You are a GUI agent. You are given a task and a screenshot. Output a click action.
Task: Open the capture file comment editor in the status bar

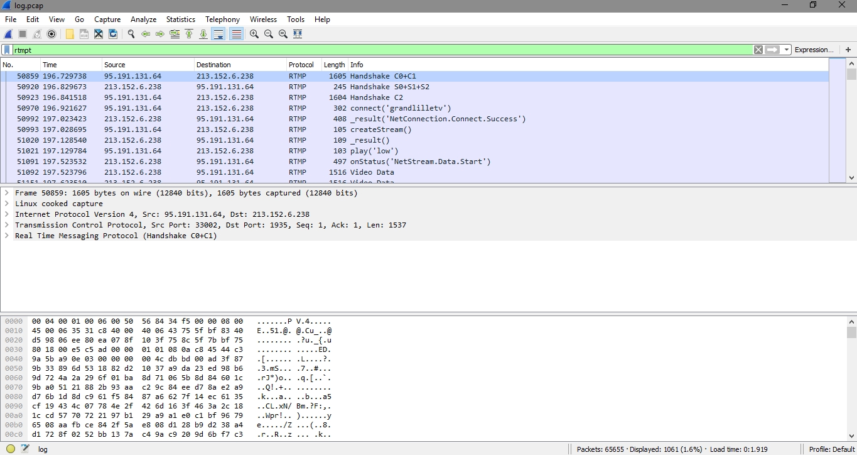25,449
